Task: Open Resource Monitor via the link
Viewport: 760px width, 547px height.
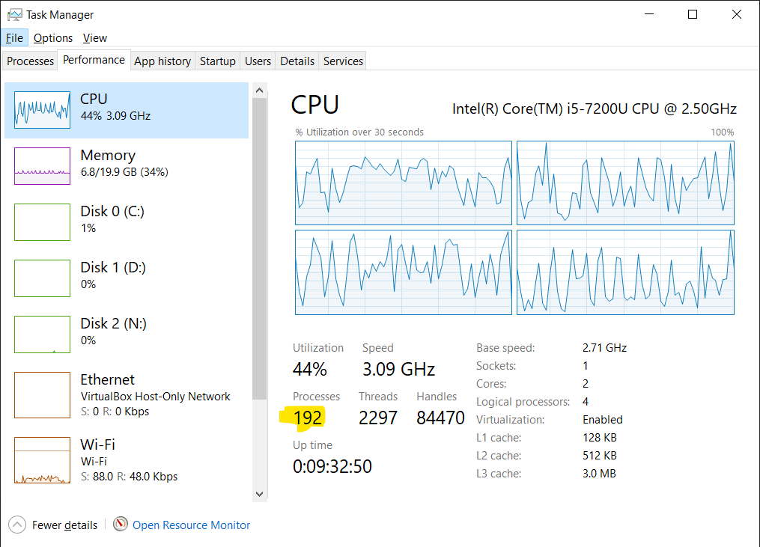Action: 191,525
